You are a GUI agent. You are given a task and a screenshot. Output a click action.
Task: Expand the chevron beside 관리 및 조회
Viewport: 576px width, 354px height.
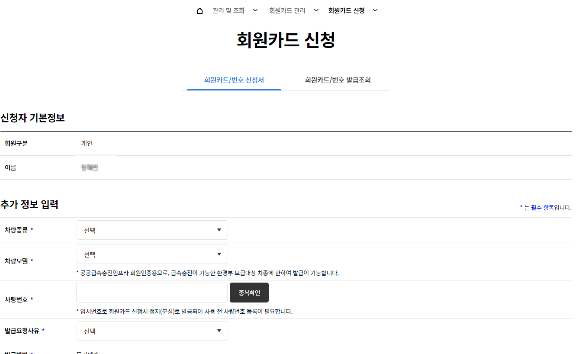pyautogui.click(x=255, y=10)
